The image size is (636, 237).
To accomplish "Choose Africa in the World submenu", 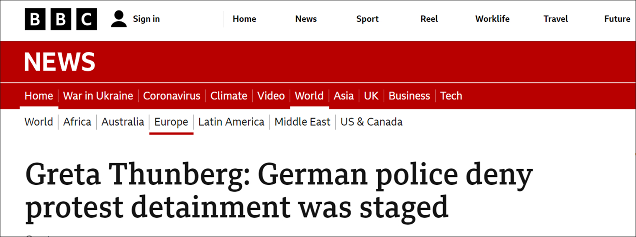I will [77, 122].
